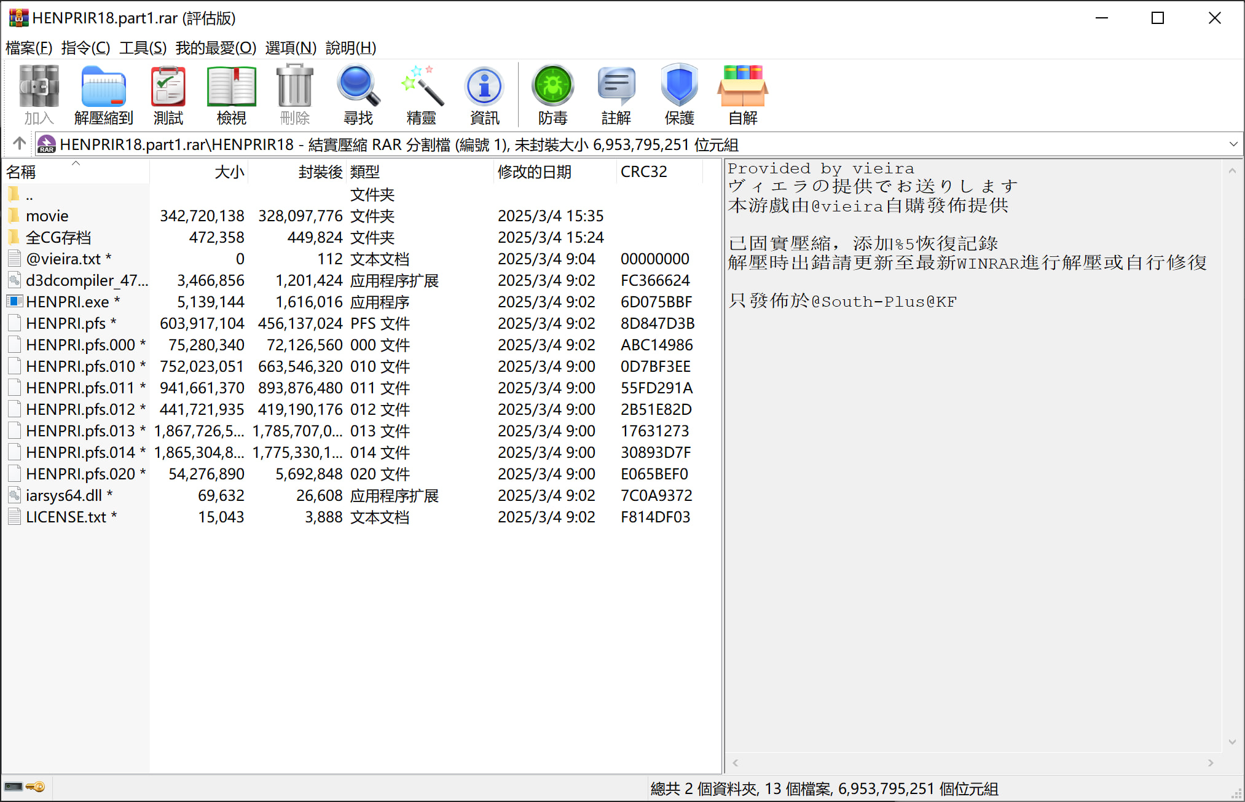This screenshot has height=802, width=1245.
Task: Expand the archive path dropdown
Action: pyautogui.click(x=1233, y=144)
